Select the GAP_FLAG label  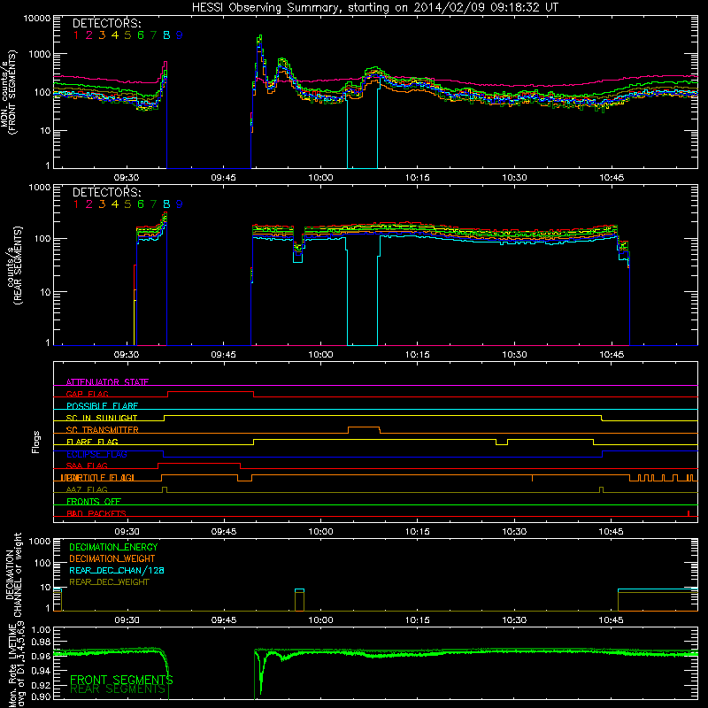pyautogui.click(x=87, y=394)
